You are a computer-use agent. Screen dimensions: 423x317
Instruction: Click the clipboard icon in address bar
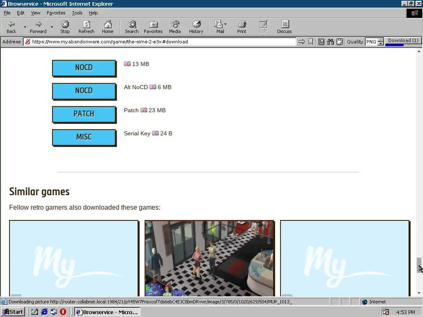click(340, 42)
